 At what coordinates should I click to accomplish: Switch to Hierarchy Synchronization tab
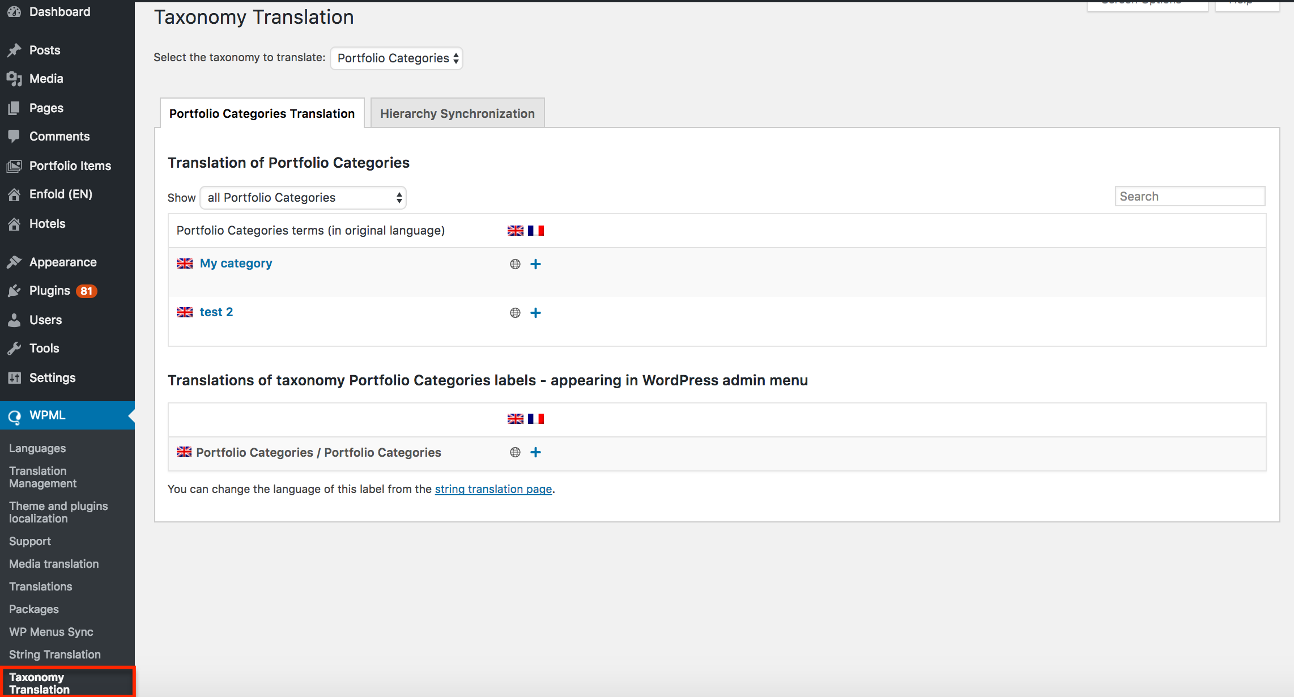point(457,113)
